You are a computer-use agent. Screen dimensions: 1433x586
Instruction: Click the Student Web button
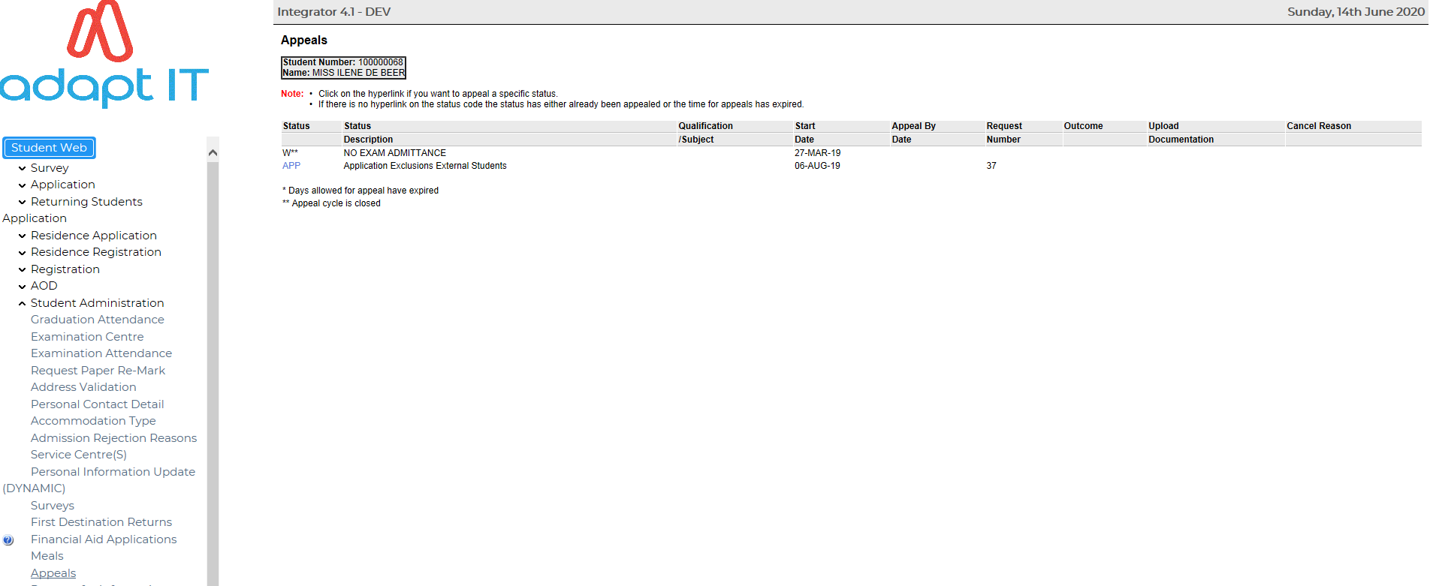[49, 148]
